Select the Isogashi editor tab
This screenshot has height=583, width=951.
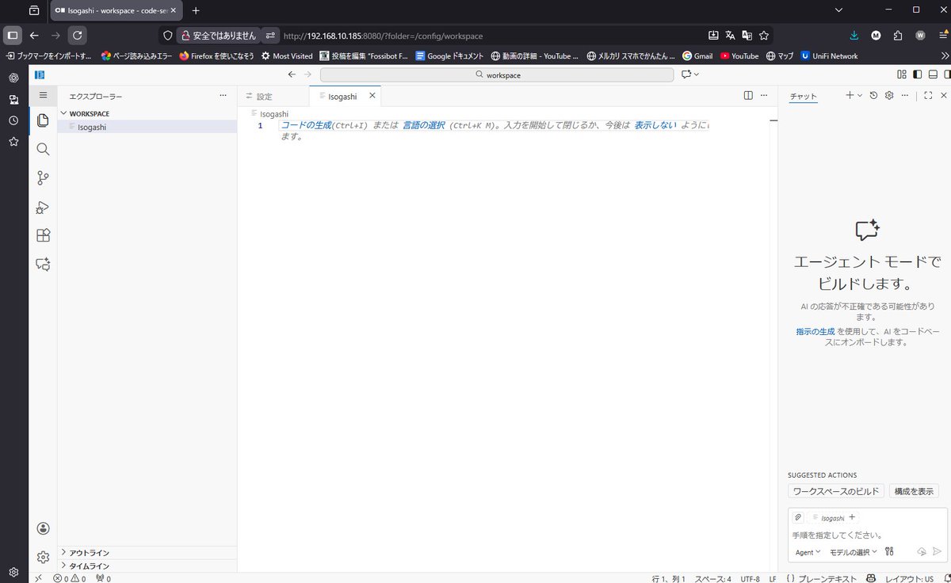click(x=344, y=95)
